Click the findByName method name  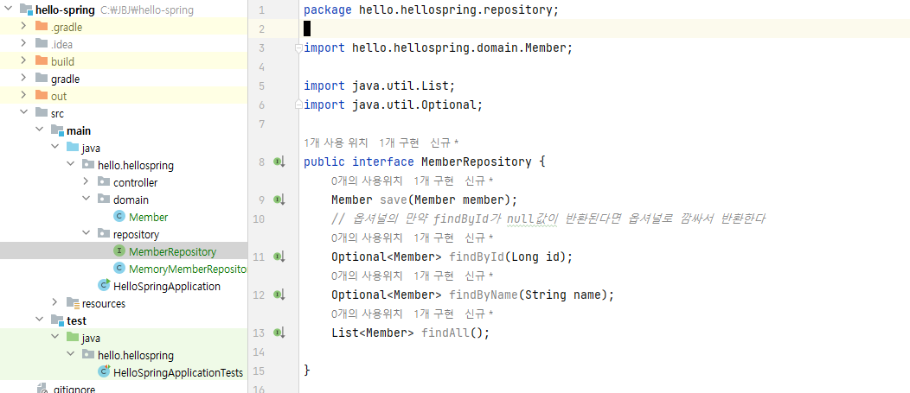pos(484,295)
